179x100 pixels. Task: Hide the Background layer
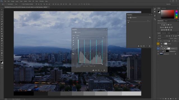[158, 54]
